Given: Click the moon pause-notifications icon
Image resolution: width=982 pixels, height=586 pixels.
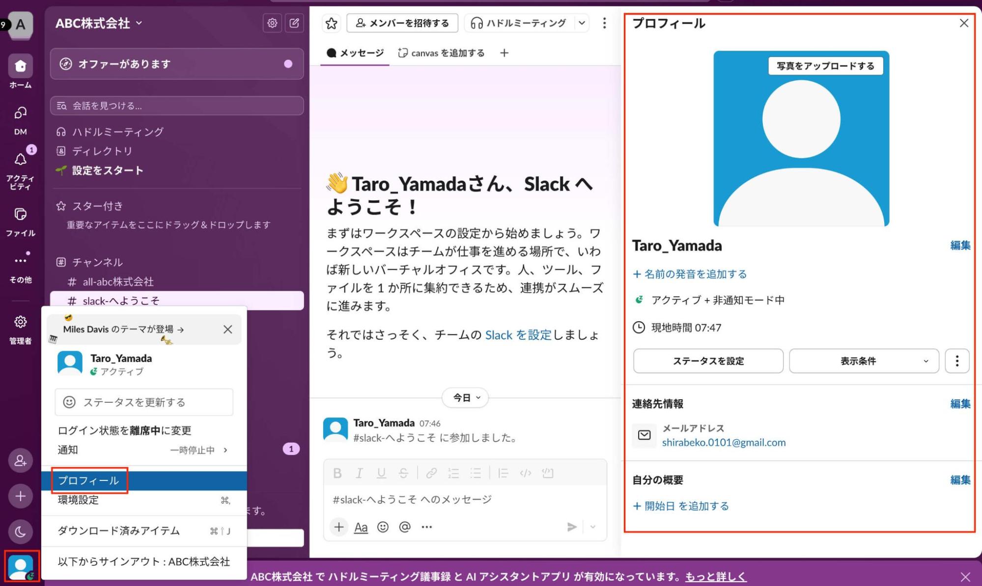Looking at the screenshot, I should tap(20, 531).
